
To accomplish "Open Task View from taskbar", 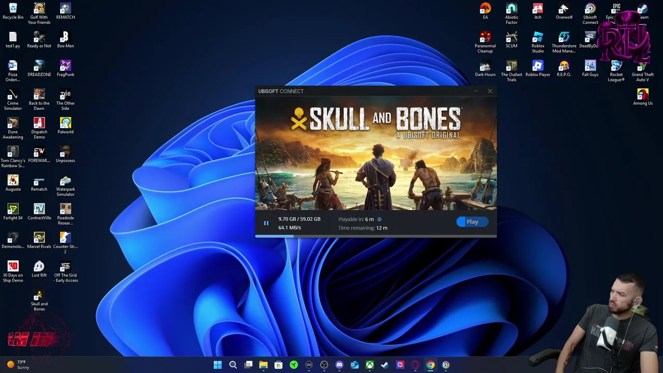I will pos(248,365).
